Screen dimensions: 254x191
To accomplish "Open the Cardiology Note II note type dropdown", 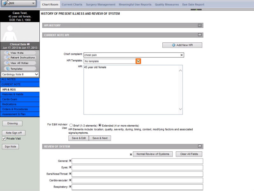I will [x=20, y=74].
